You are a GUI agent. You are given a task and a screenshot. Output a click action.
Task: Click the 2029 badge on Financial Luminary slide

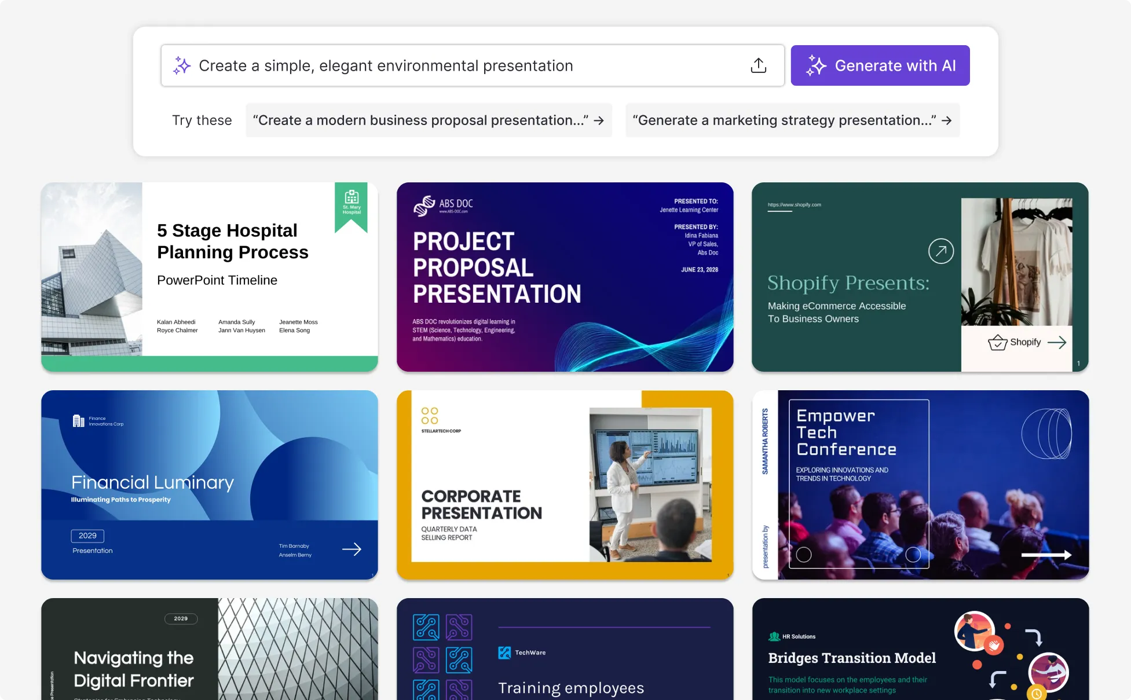[87, 536]
